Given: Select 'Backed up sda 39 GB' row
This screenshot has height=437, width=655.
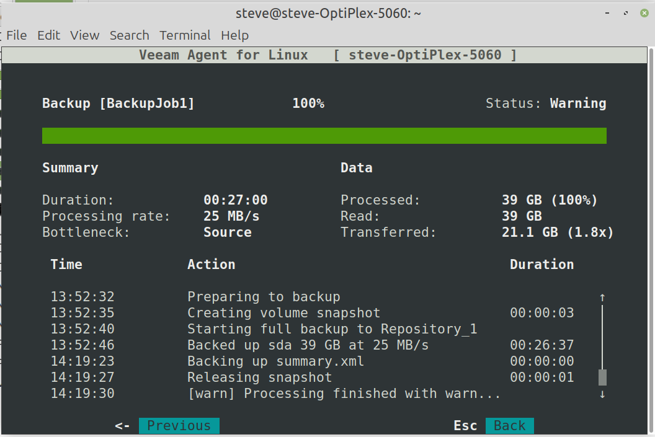Looking at the screenshot, I should click(x=312, y=345).
